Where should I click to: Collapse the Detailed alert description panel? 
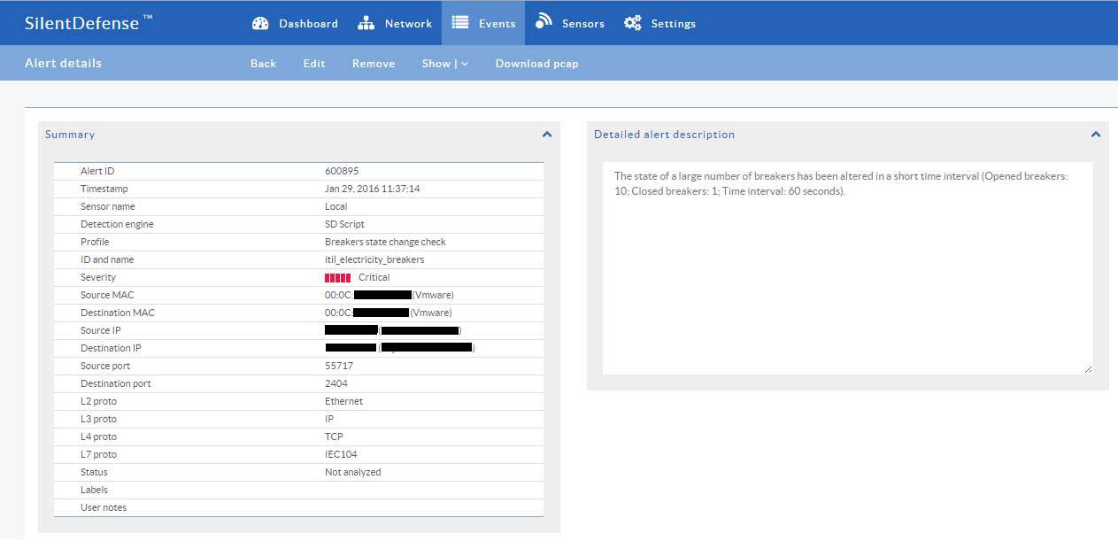point(1096,135)
